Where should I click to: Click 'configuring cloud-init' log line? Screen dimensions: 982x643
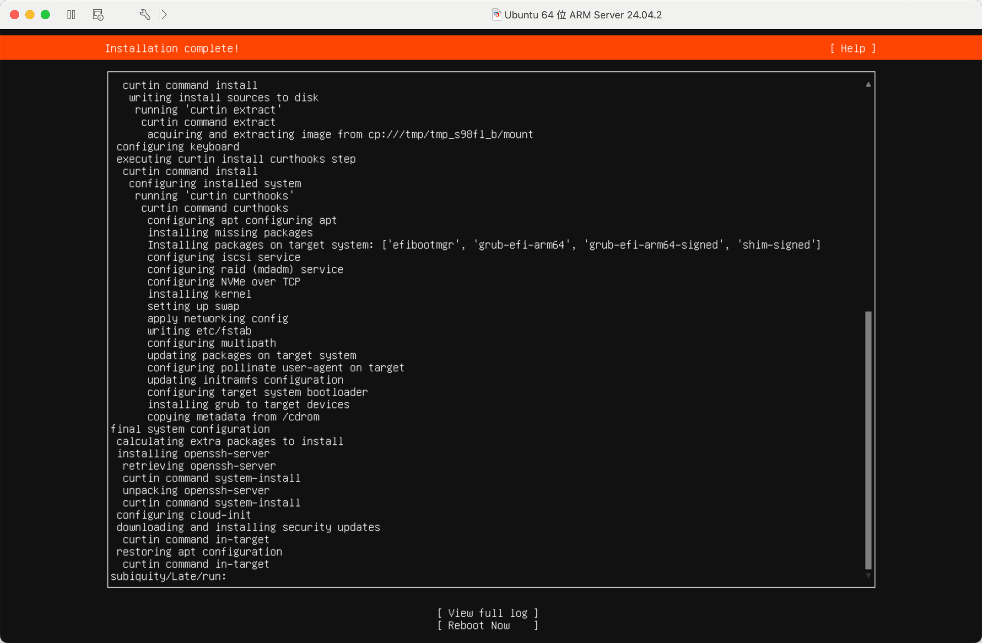[x=184, y=516]
